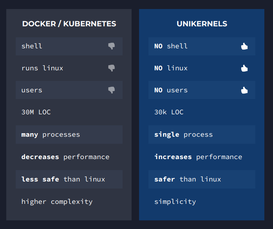Viewport: 273px width, 229px height.
Task: Select the less safe than linux row
Action: 69,180
